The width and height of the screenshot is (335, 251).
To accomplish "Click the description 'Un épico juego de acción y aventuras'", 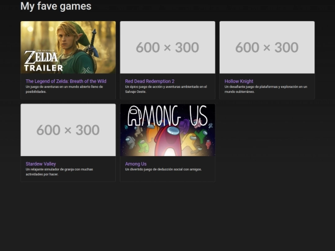I will (x=166, y=89).
